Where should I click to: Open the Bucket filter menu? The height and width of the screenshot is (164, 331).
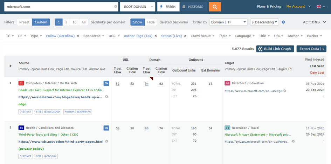coord(315,36)
